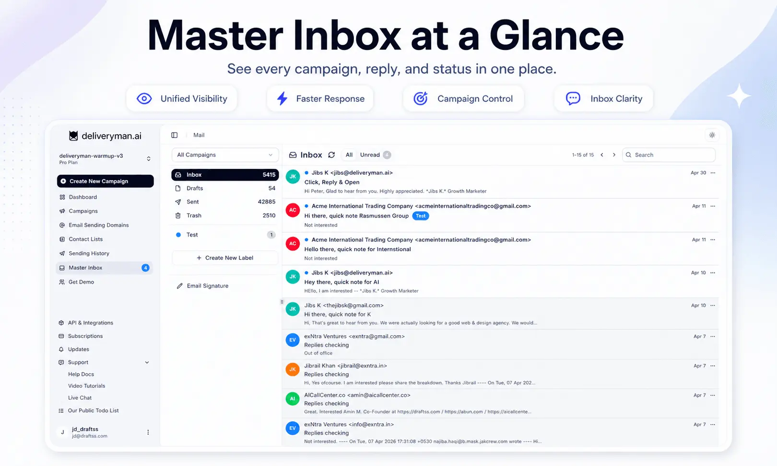The image size is (777, 466).
Task: Toggle the sidebar panel icon beside Mail
Action: [x=175, y=135]
